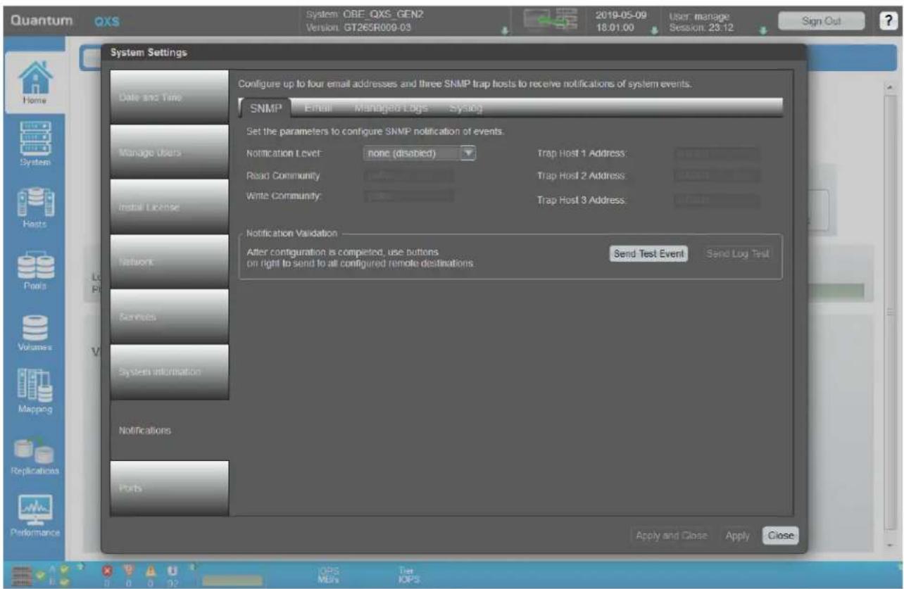This screenshot has height=589, width=904.
Task: Click the Trap Host 1 Address field
Action: click(717, 153)
